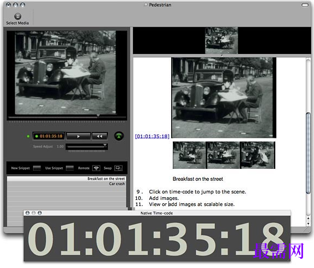Click the filmstrip divider handle below thumbnail strip
Screen dimensions: 314x268
222,56
